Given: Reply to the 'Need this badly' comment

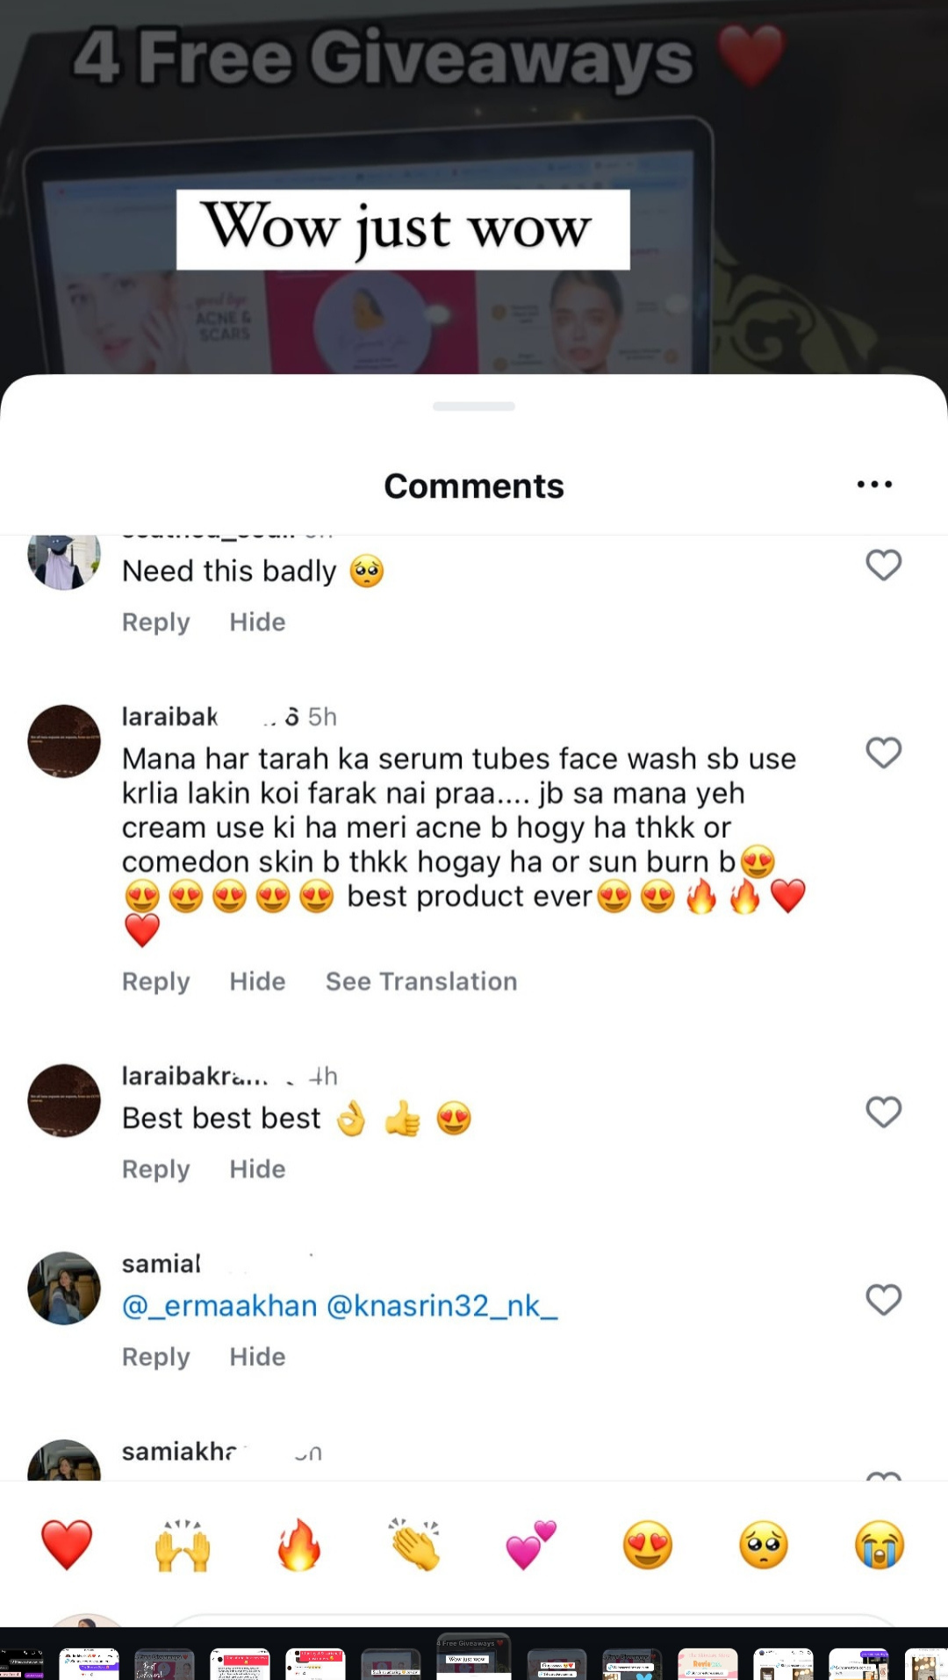Looking at the screenshot, I should click(x=155, y=623).
